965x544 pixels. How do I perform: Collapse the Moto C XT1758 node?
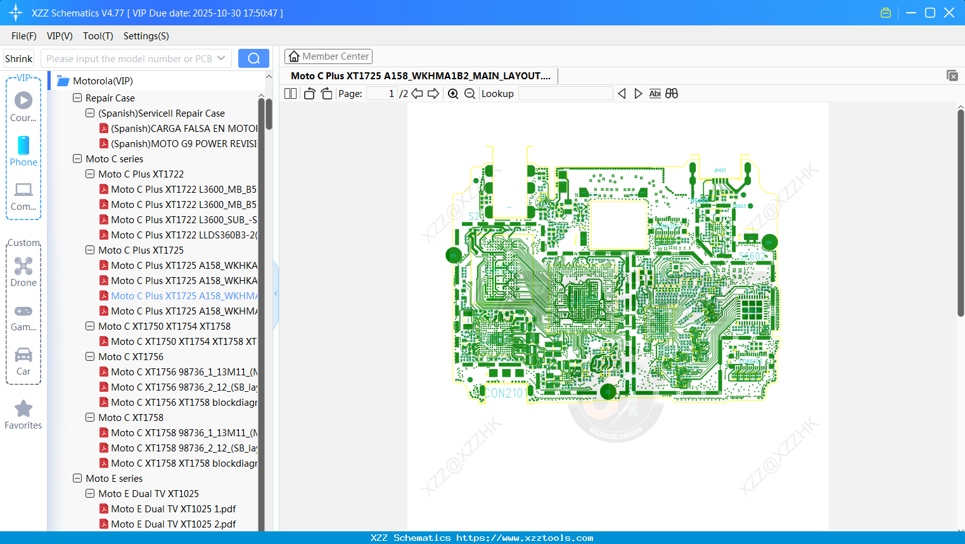pyautogui.click(x=90, y=418)
